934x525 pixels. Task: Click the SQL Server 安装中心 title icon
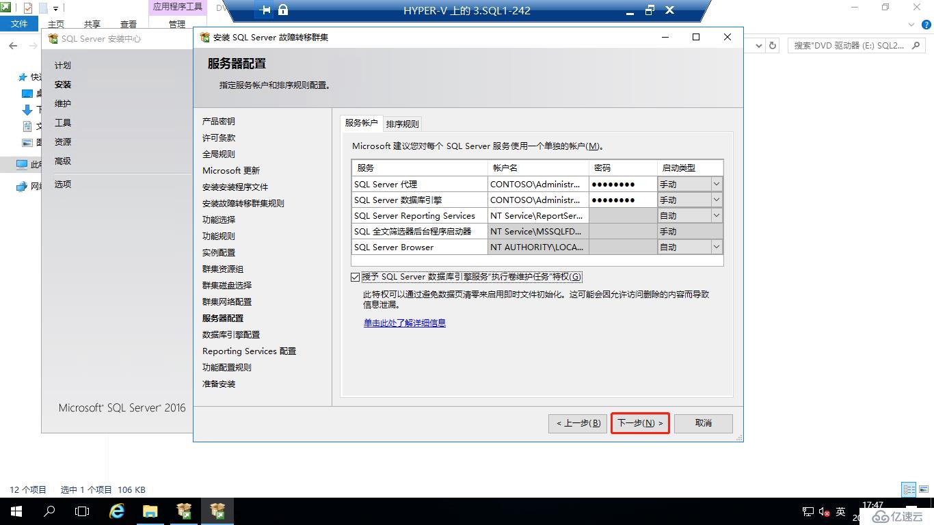(53, 39)
